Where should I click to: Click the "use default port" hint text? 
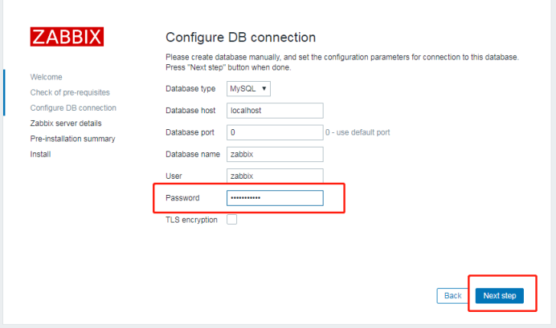358,132
